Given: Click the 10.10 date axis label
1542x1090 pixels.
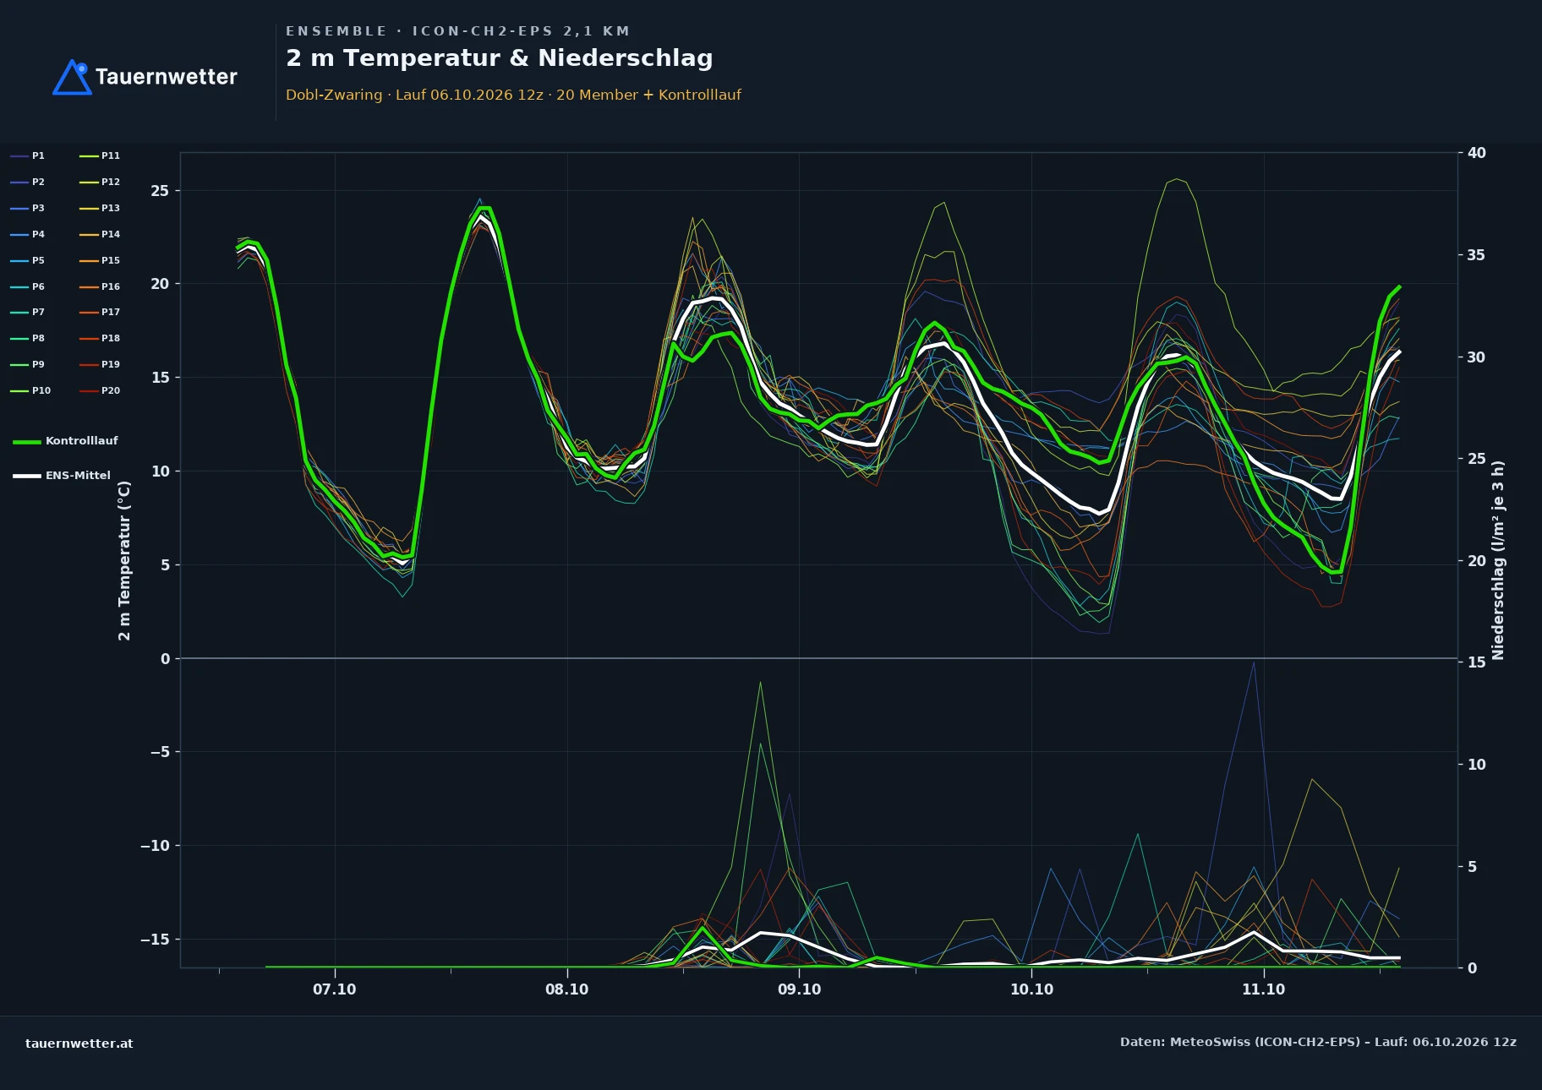Looking at the screenshot, I should pos(1031,989).
